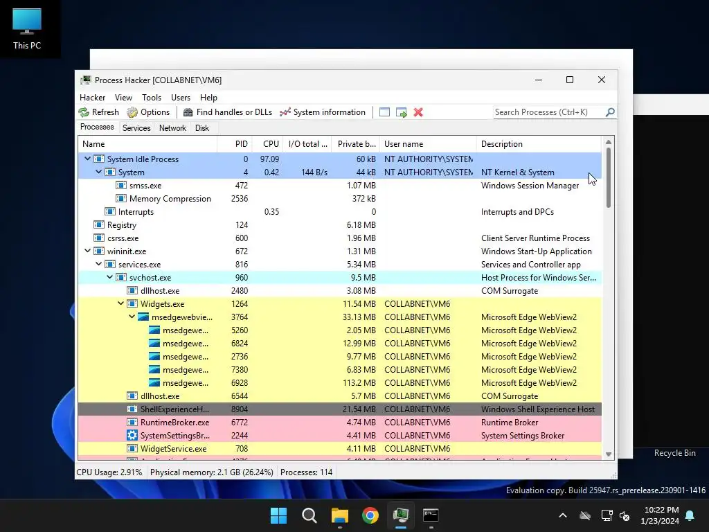Viewport: 709px width, 532px height.
Task: Open the Users menu
Action: (181, 98)
